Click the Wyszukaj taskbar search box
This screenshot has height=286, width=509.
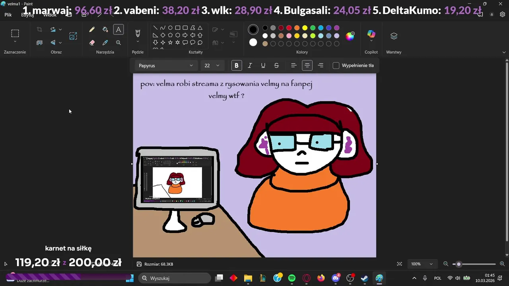pos(175,278)
